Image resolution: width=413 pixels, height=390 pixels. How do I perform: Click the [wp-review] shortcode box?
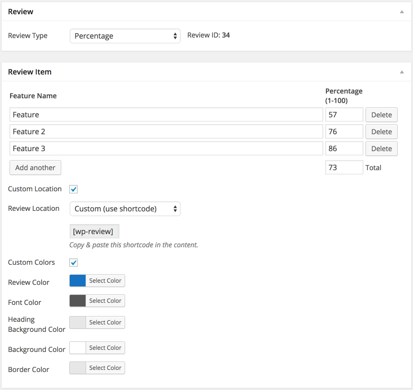(x=95, y=231)
